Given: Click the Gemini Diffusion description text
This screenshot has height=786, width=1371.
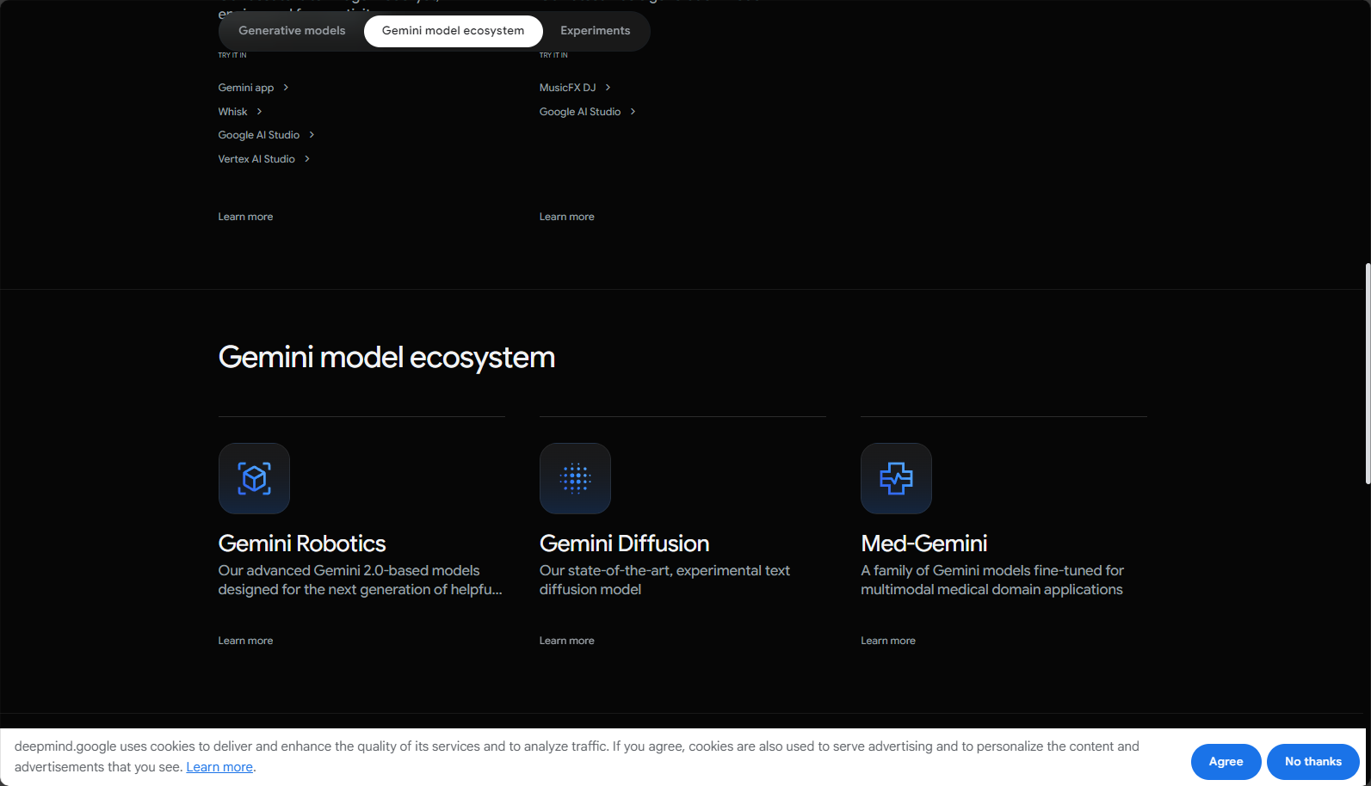Looking at the screenshot, I should coord(664,580).
